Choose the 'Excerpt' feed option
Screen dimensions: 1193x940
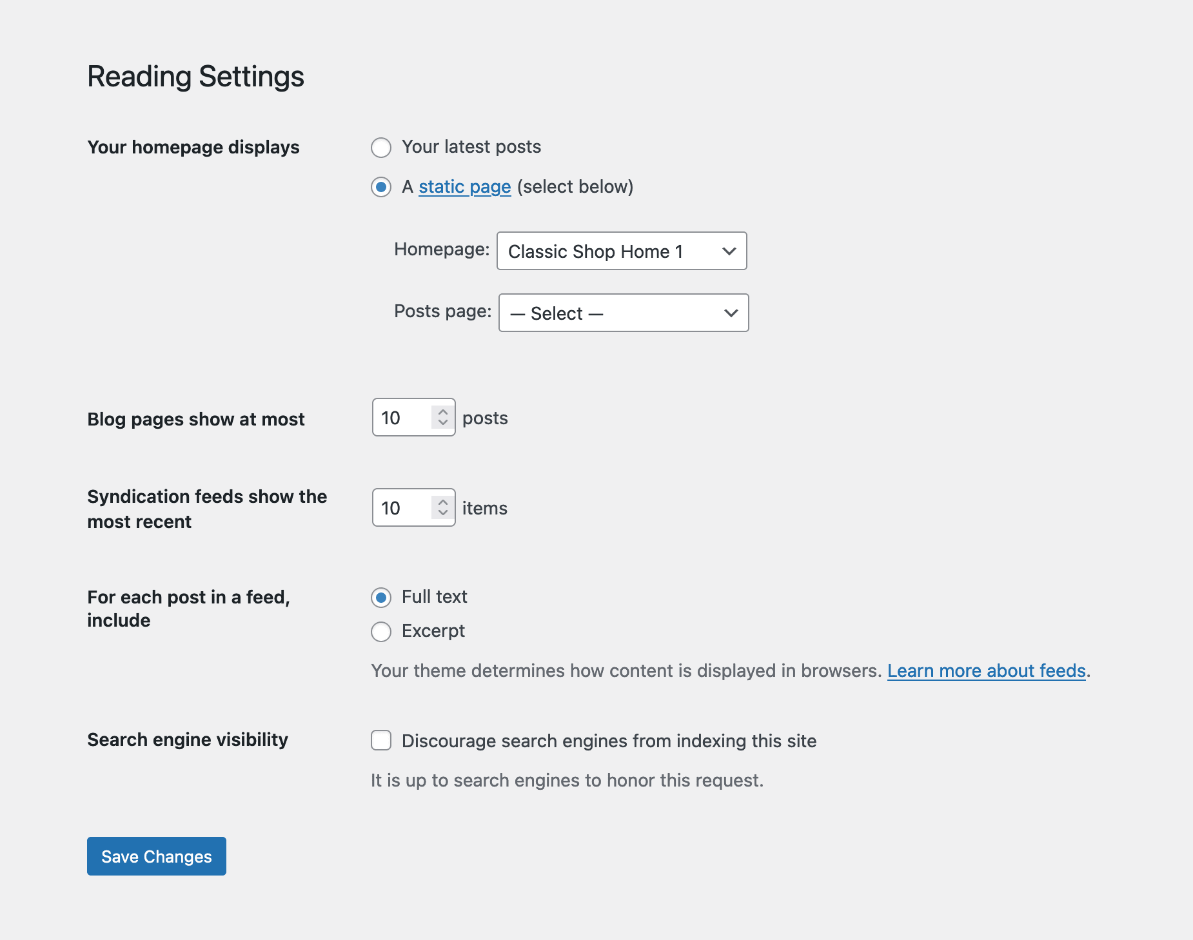tap(381, 632)
